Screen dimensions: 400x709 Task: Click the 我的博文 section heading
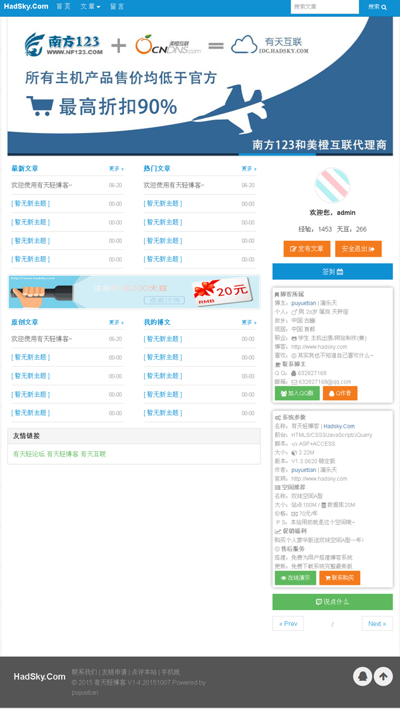pyautogui.click(x=158, y=322)
